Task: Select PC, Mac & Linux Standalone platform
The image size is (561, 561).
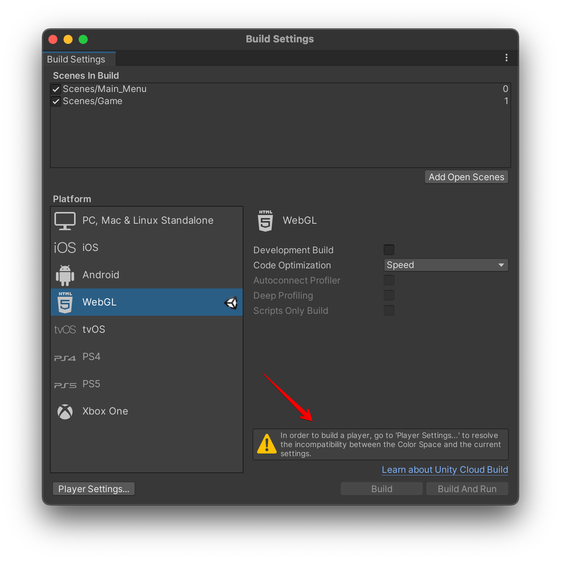Action: click(x=147, y=221)
